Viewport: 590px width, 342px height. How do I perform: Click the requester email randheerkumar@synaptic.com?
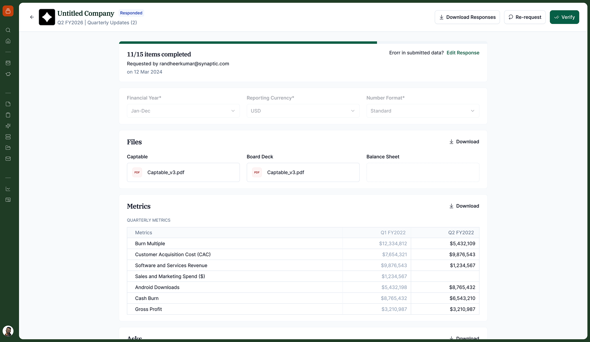coord(194,64)
